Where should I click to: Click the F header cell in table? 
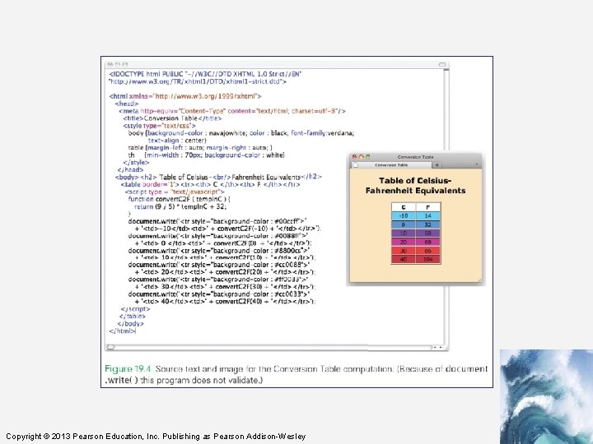pyautogui.click(x=428, y=207)
